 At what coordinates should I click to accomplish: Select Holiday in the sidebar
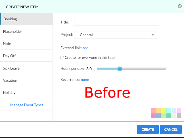click(26, 92)
